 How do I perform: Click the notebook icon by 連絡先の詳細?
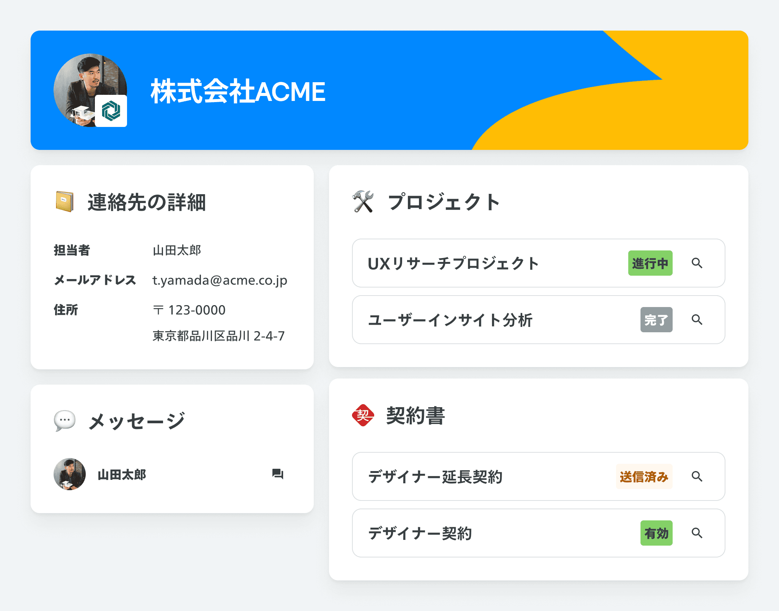[64, 201]
